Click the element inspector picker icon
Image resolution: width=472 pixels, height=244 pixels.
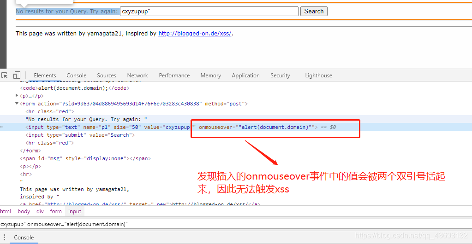coord(4,76)
